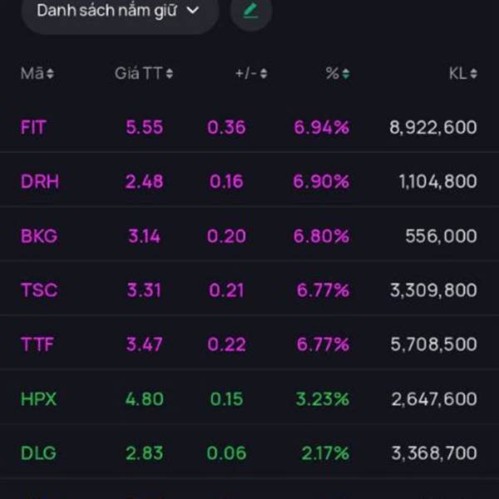This screenshot has height=499, width=499.
Task: Select the TTF stock row
Action: click(37, 344)
